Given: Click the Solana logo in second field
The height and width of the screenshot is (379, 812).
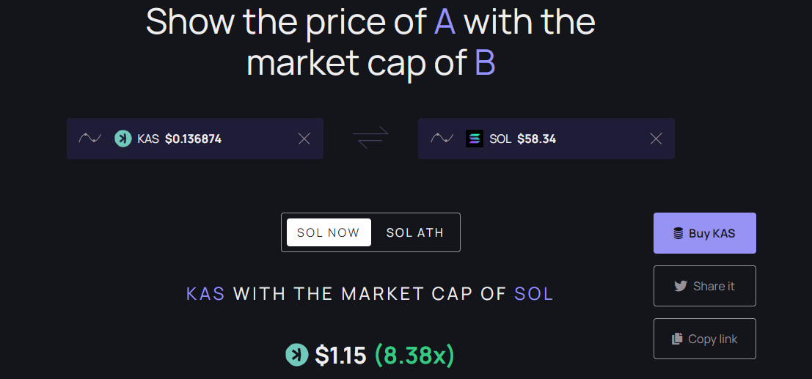Looking at the screenshot, I should [x=475, y=139].
